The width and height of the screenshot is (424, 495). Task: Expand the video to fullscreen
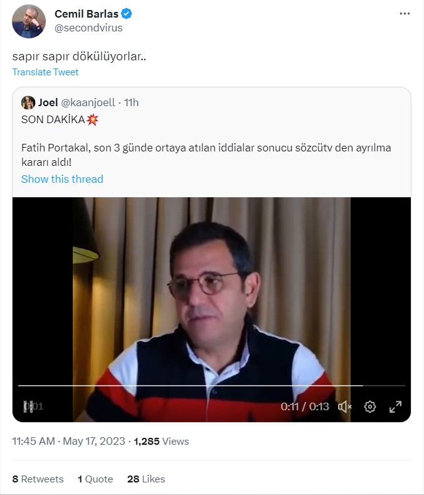395,406
